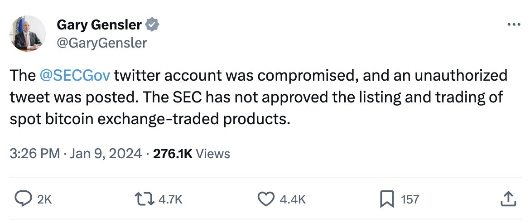Viewport: 530px width, 223px height.
Task: Click the verified badge beside Gary Gensler
Action: 152,25
